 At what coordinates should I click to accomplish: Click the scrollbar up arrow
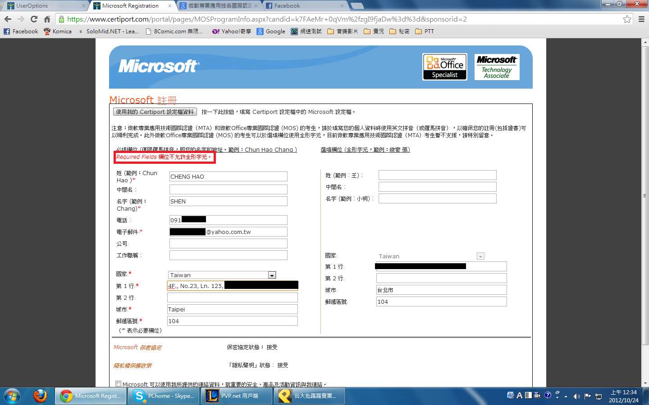[645, 42]
